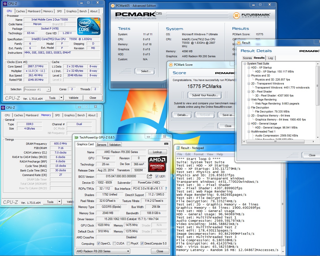Collapse System Test Suite tree node
Viewport: 320px width, 256px height.
coord(245,63)
